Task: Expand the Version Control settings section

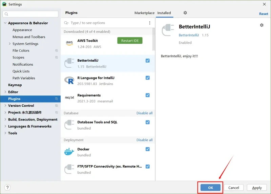Action: point(5,106)
